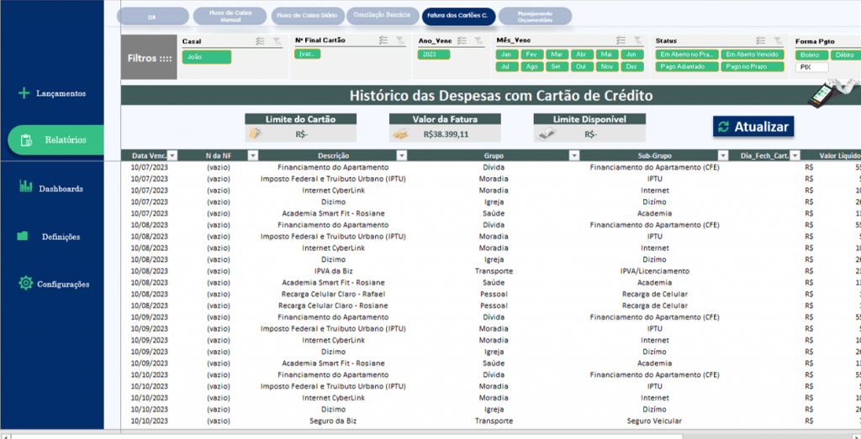Toggle multi-select icon on Nº Final Cartão slicer
This screenshot has height=439, width=861.
pyautogui.click(x=383, y=40)
